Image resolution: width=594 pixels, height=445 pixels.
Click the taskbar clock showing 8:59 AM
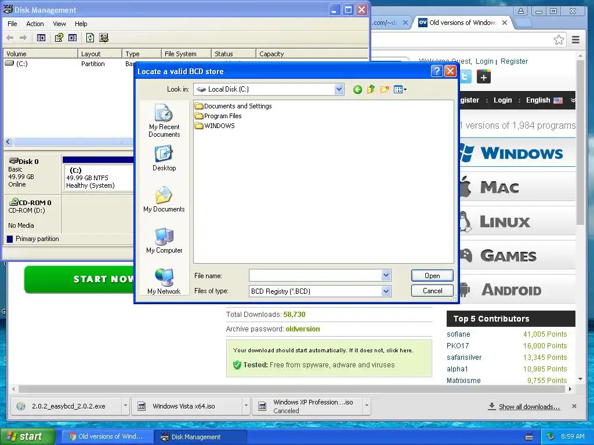point(573,436)
